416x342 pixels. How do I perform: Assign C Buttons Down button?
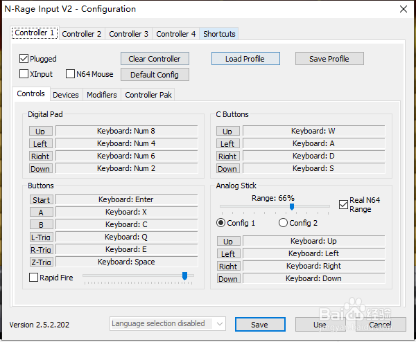pyautogui.click(x=228, y=168)
